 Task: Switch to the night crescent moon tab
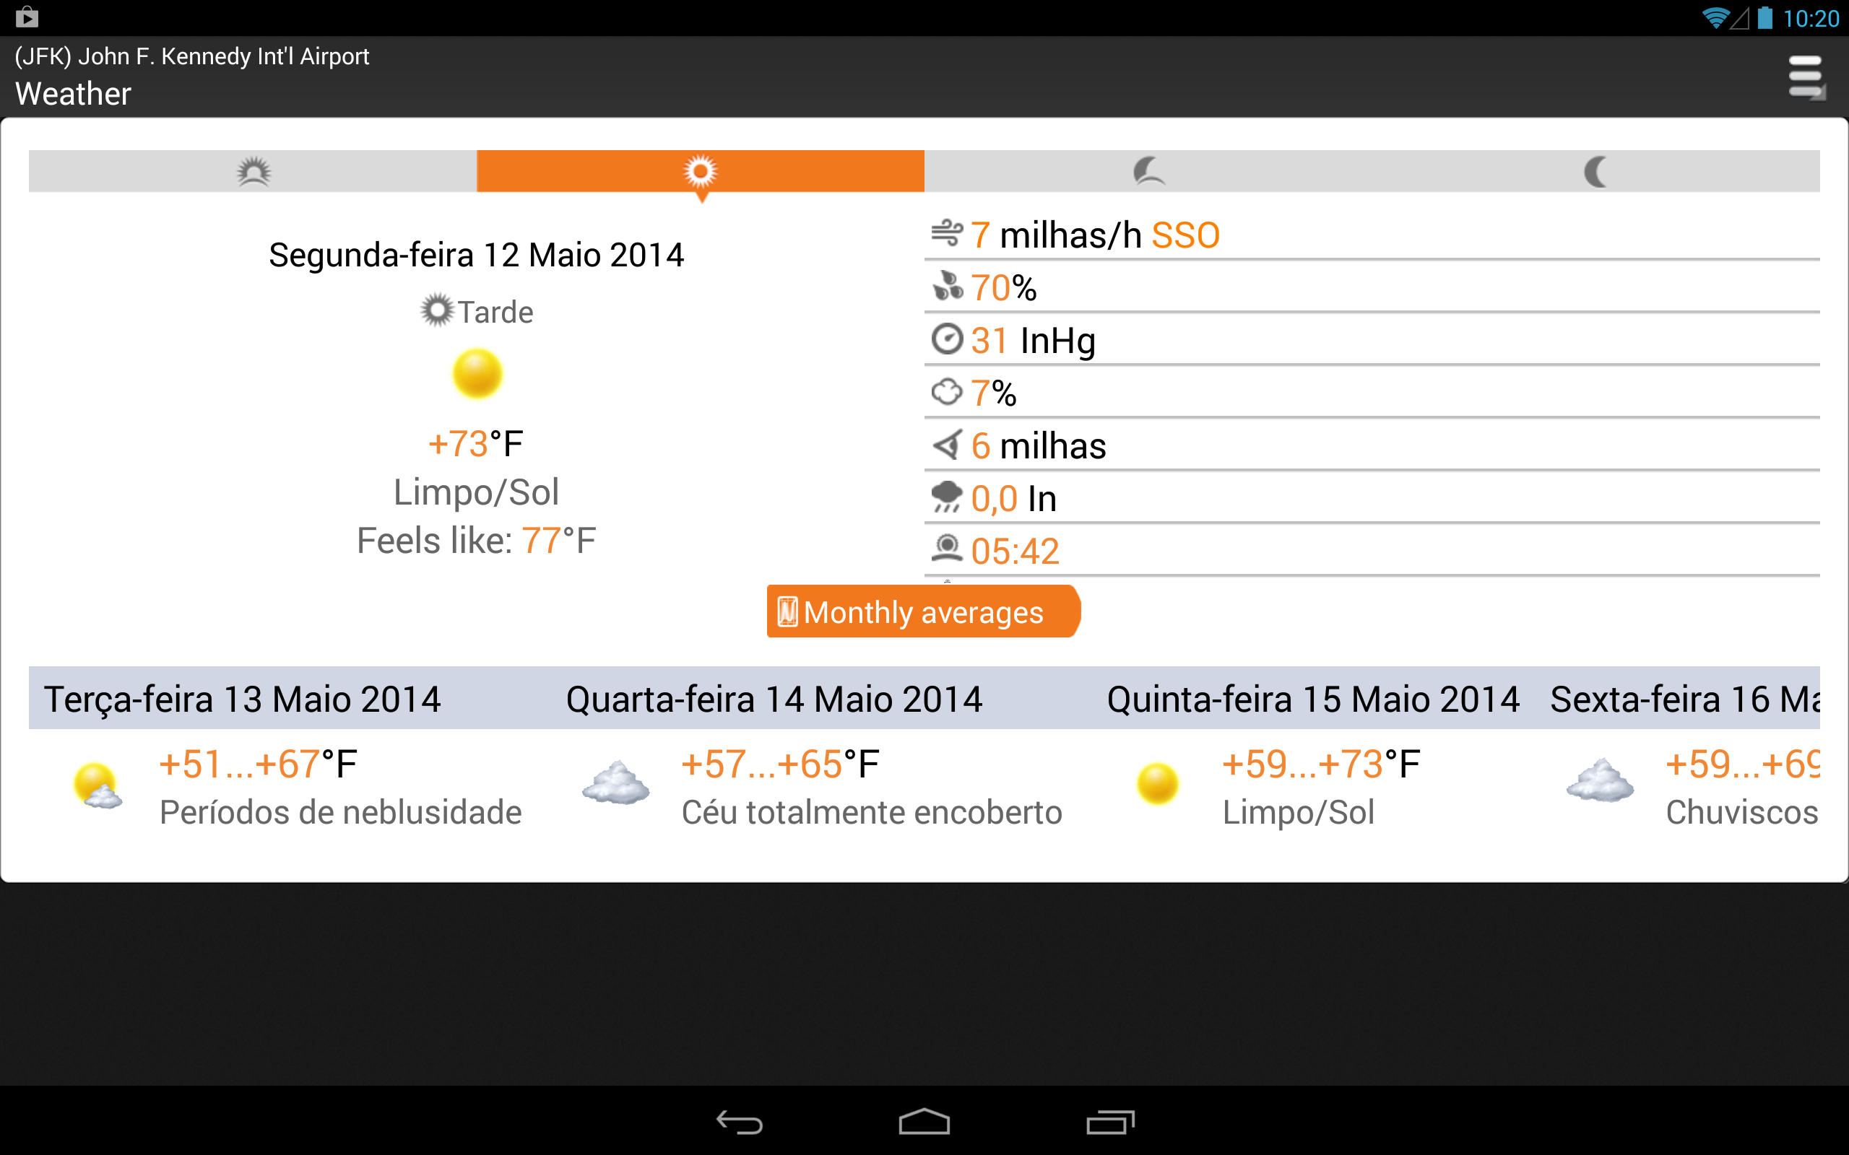(x=1595, y=171)
